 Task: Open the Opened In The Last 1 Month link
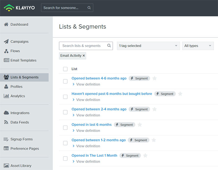tap(94, 155)
